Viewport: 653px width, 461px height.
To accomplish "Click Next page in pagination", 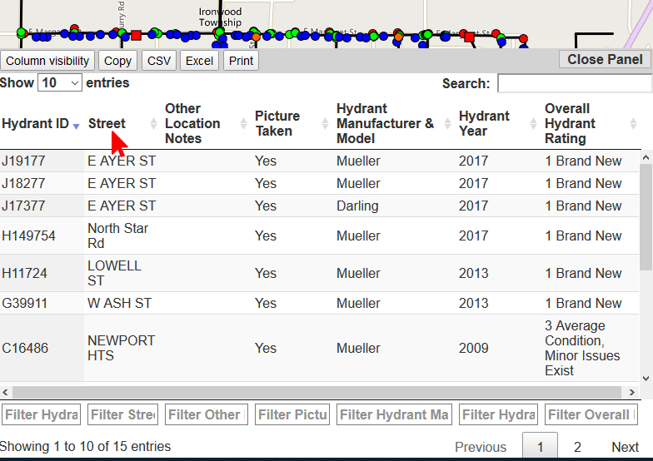I will tap(625, 447).
